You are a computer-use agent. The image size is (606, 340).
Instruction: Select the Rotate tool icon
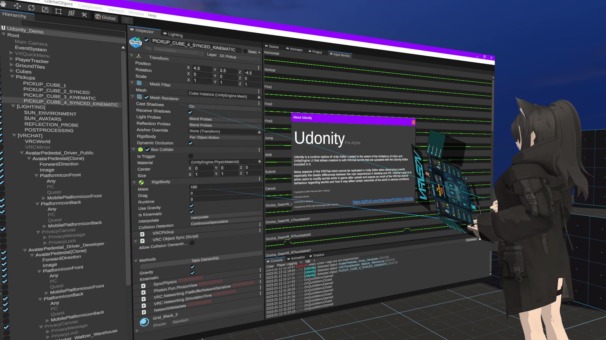[31, 8]
